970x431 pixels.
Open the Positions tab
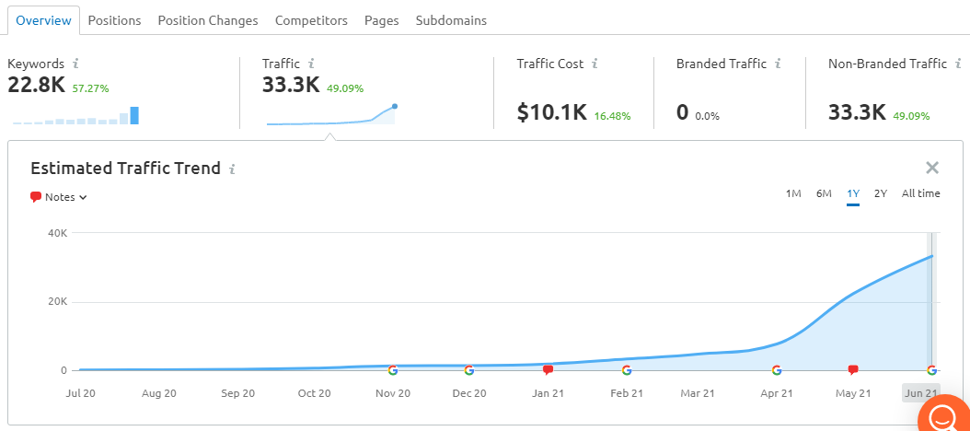tap(114, 20)
